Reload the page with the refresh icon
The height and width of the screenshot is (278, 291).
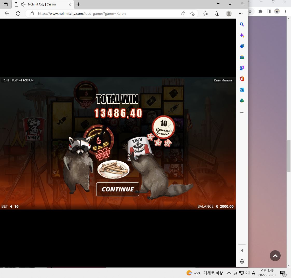coord(18,13)
